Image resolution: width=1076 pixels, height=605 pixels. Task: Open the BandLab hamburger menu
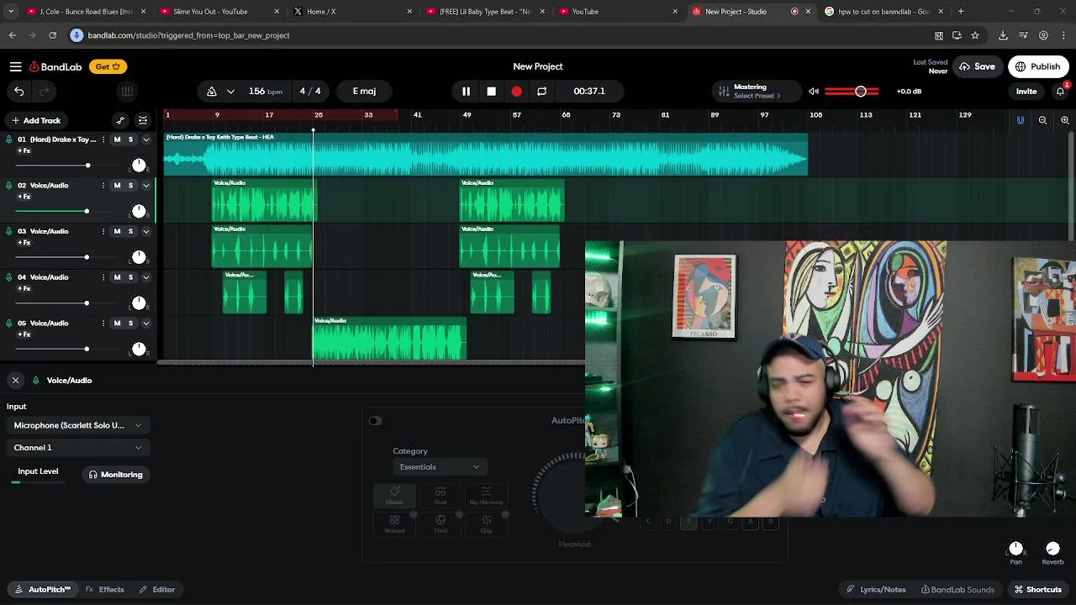pyautogui.click(x=15, y=66)
